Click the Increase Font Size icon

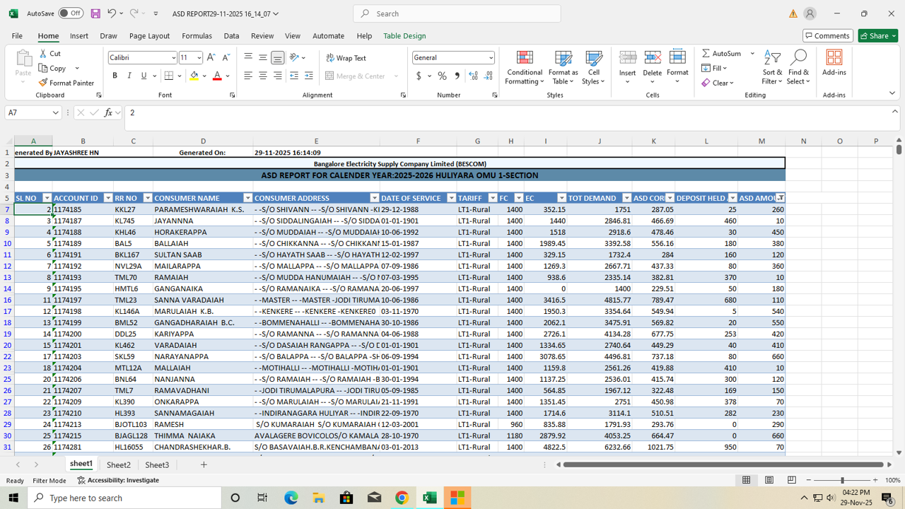211,57
